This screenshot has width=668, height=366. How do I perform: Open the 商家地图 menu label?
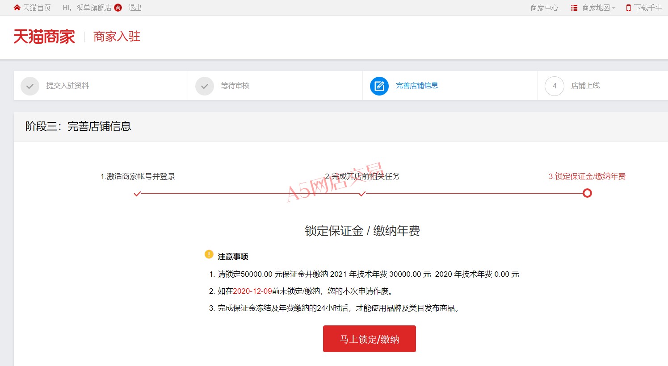(x=596, y=8)
